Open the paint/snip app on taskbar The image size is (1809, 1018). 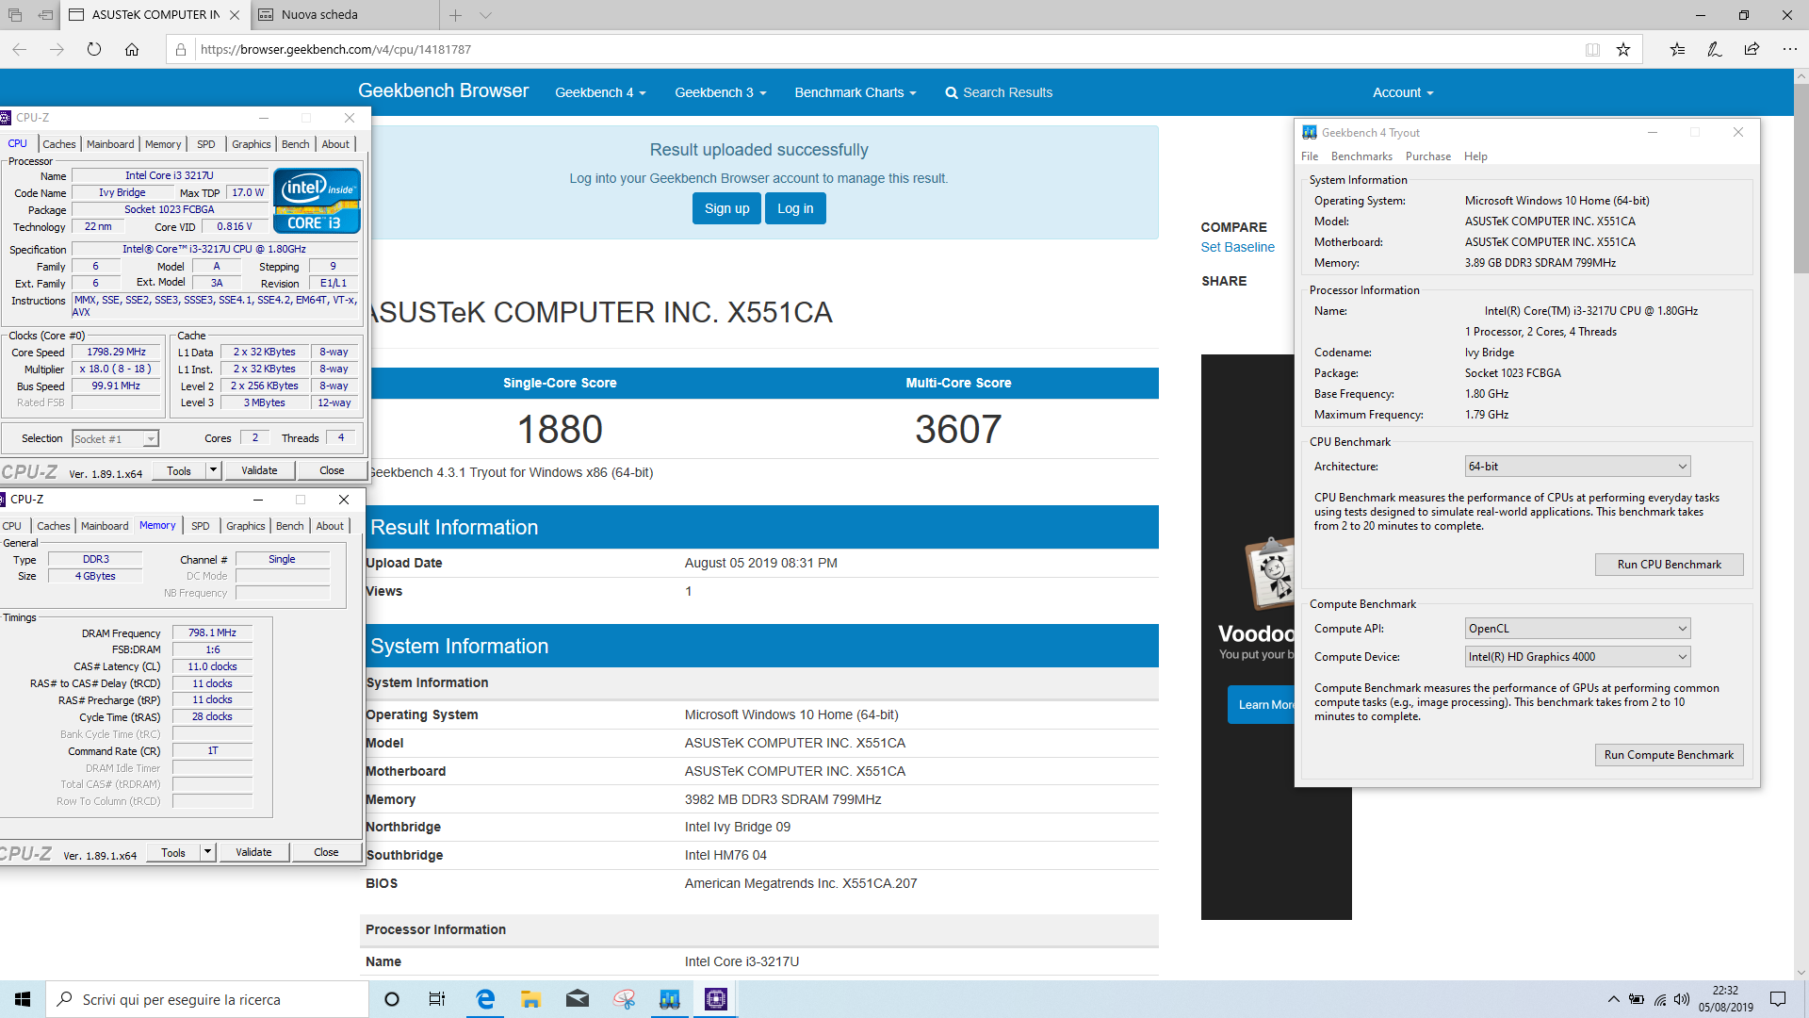coord(624,999)
